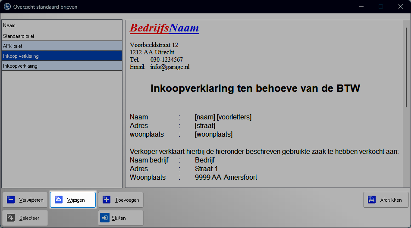411x228 pixels.
Task: Choose the highlighted 'Inkoop verklaring' row
Action: 62,56
